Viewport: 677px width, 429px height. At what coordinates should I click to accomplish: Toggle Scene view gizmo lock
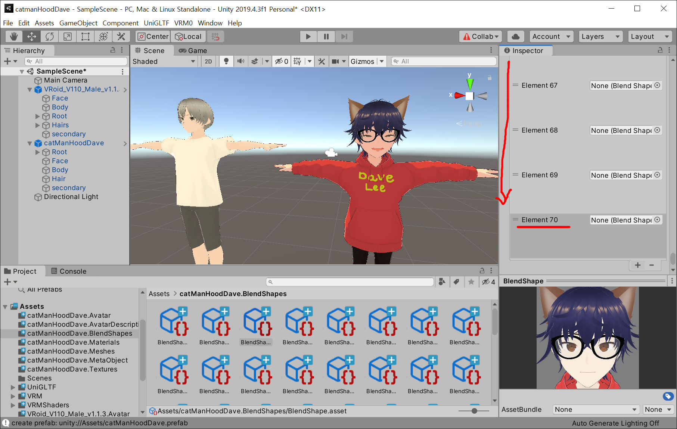tap(489, 78)
